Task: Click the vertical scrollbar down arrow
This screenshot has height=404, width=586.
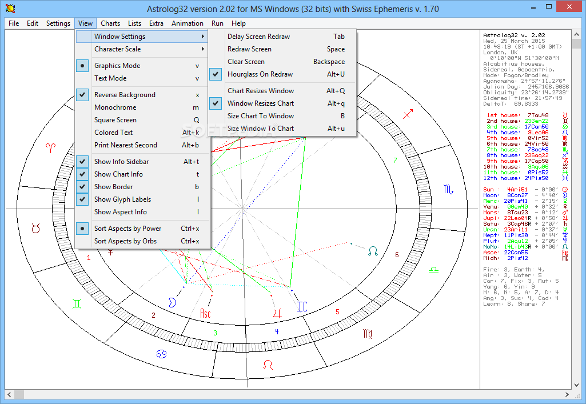Action: (x=577, y=385)
